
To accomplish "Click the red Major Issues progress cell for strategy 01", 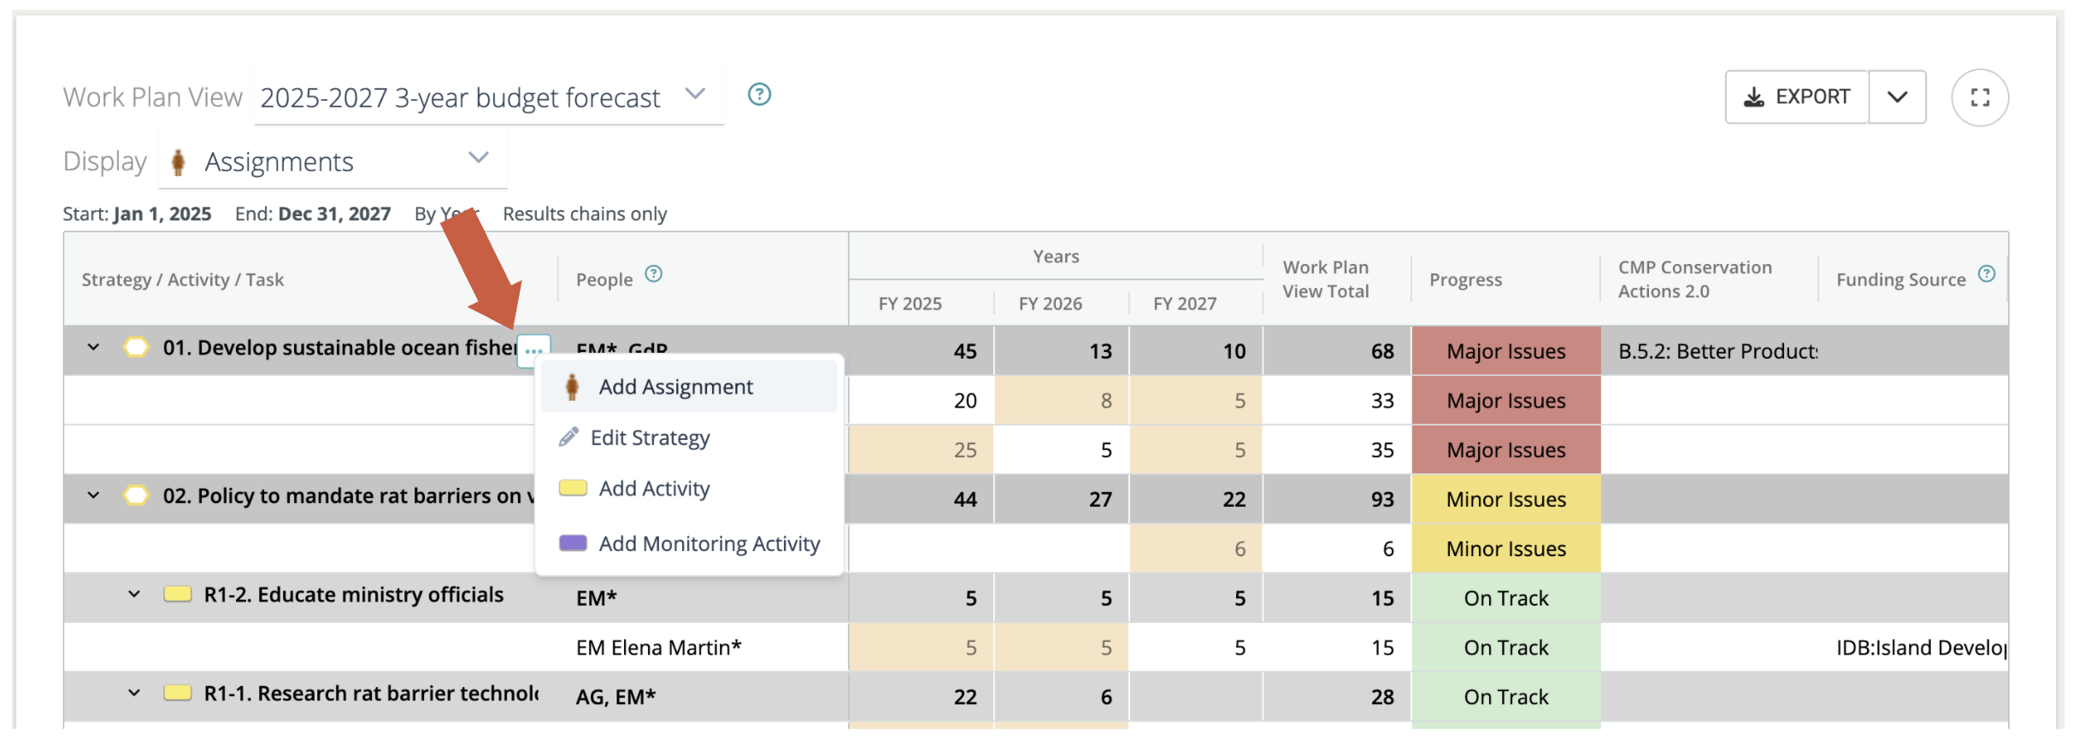I will click(1505, 351).
